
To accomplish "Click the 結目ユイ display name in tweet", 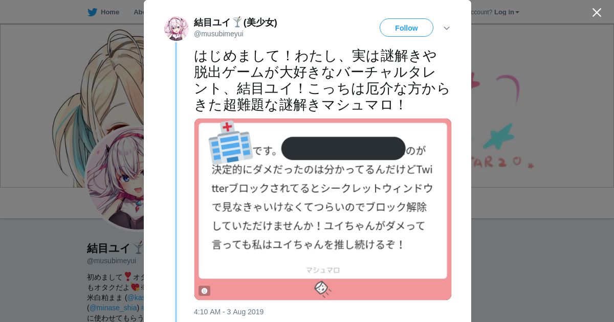I will tap(212, 22).
